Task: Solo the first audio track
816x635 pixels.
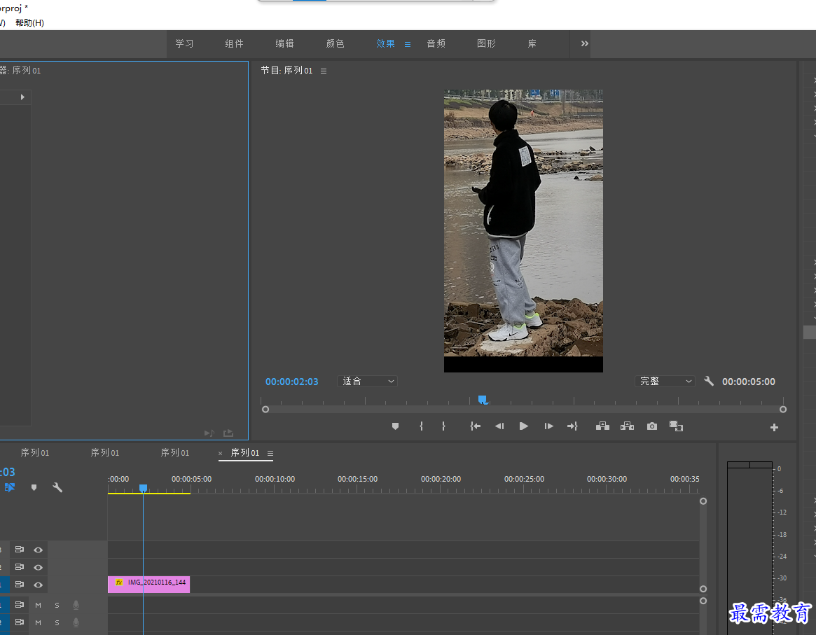Action: (57, 606)
